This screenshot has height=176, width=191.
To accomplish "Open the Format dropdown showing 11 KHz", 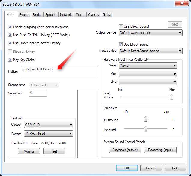I will (49, 133).
